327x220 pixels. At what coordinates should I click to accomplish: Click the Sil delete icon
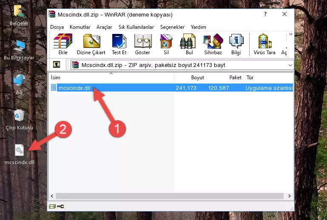click(x=166, y=44)
